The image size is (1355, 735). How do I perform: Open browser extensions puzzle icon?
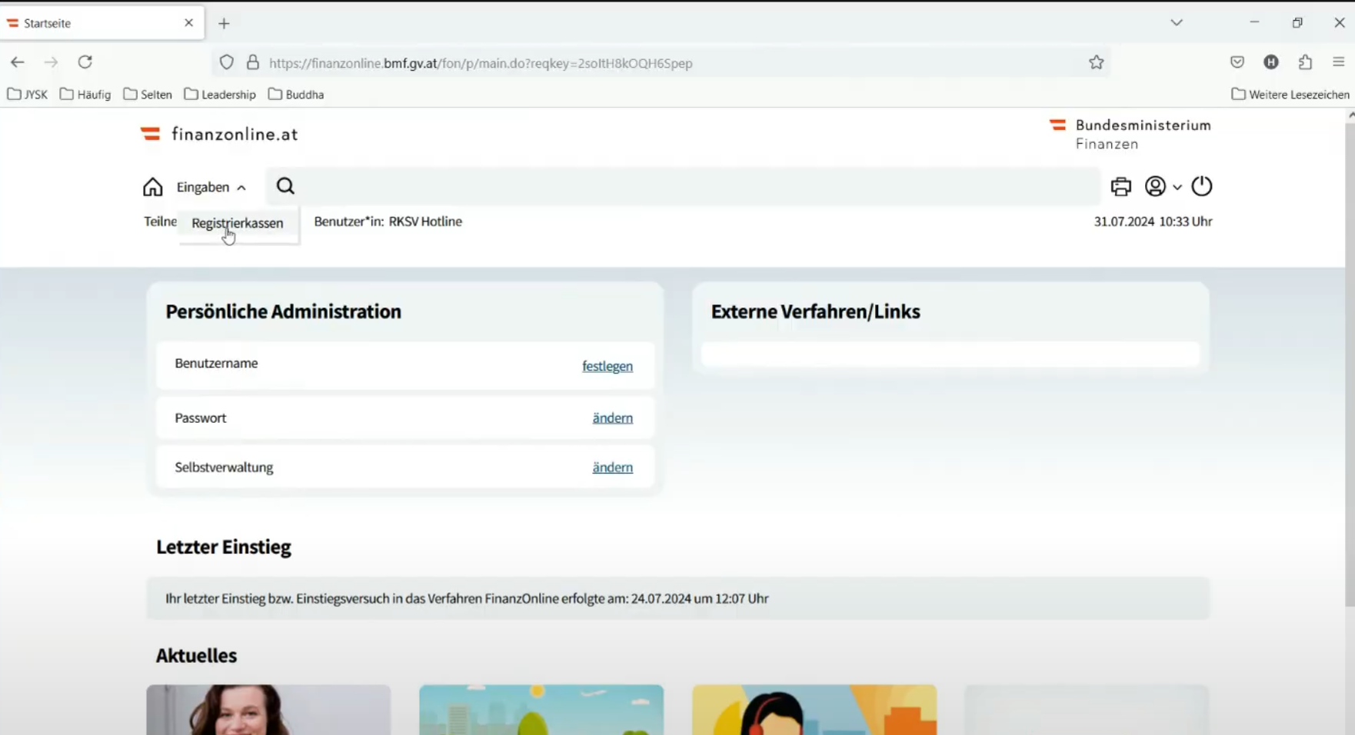point(1305,62)
